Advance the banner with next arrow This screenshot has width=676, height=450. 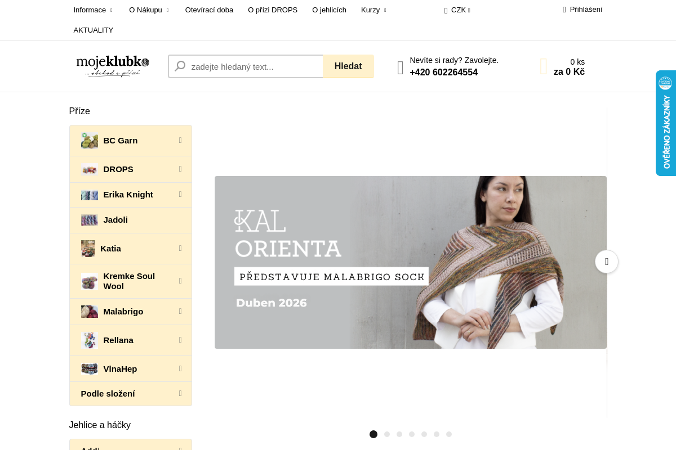pyautogui.click(x=607, y=262)
